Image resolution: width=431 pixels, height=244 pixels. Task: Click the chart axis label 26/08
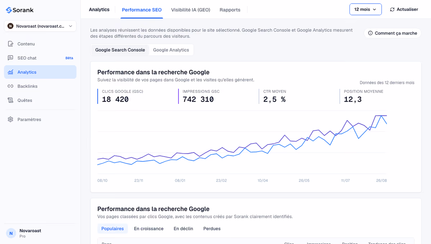coord(381,181)
